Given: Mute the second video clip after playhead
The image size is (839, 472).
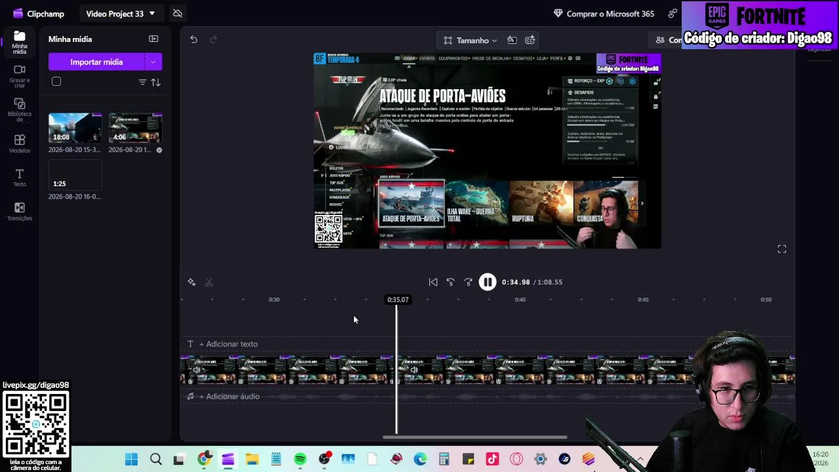Looking at the screenshot, I should pyautogui.click(x=414, y=370).
